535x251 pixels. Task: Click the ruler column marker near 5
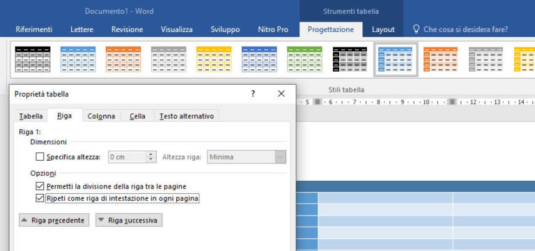pyautogui.click(x=318, y=102)
